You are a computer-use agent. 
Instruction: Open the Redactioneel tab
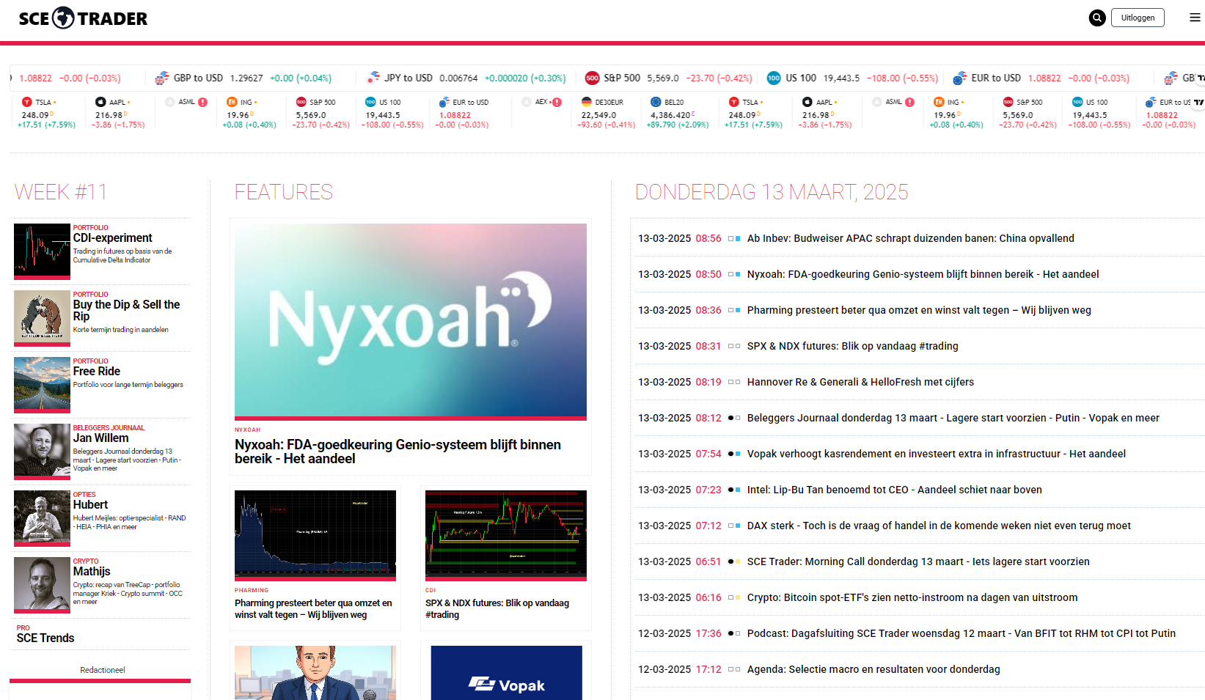[103, 670]
